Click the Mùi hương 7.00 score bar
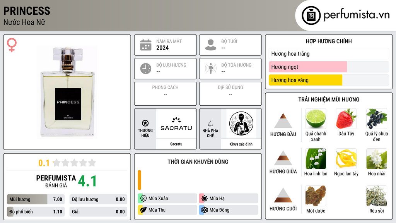This screenshot has width=396, height=223. coord(36,199)
